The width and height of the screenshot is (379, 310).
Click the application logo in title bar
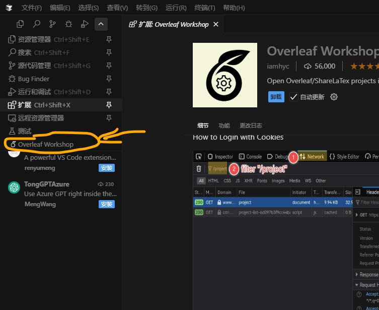coord(9,8)
